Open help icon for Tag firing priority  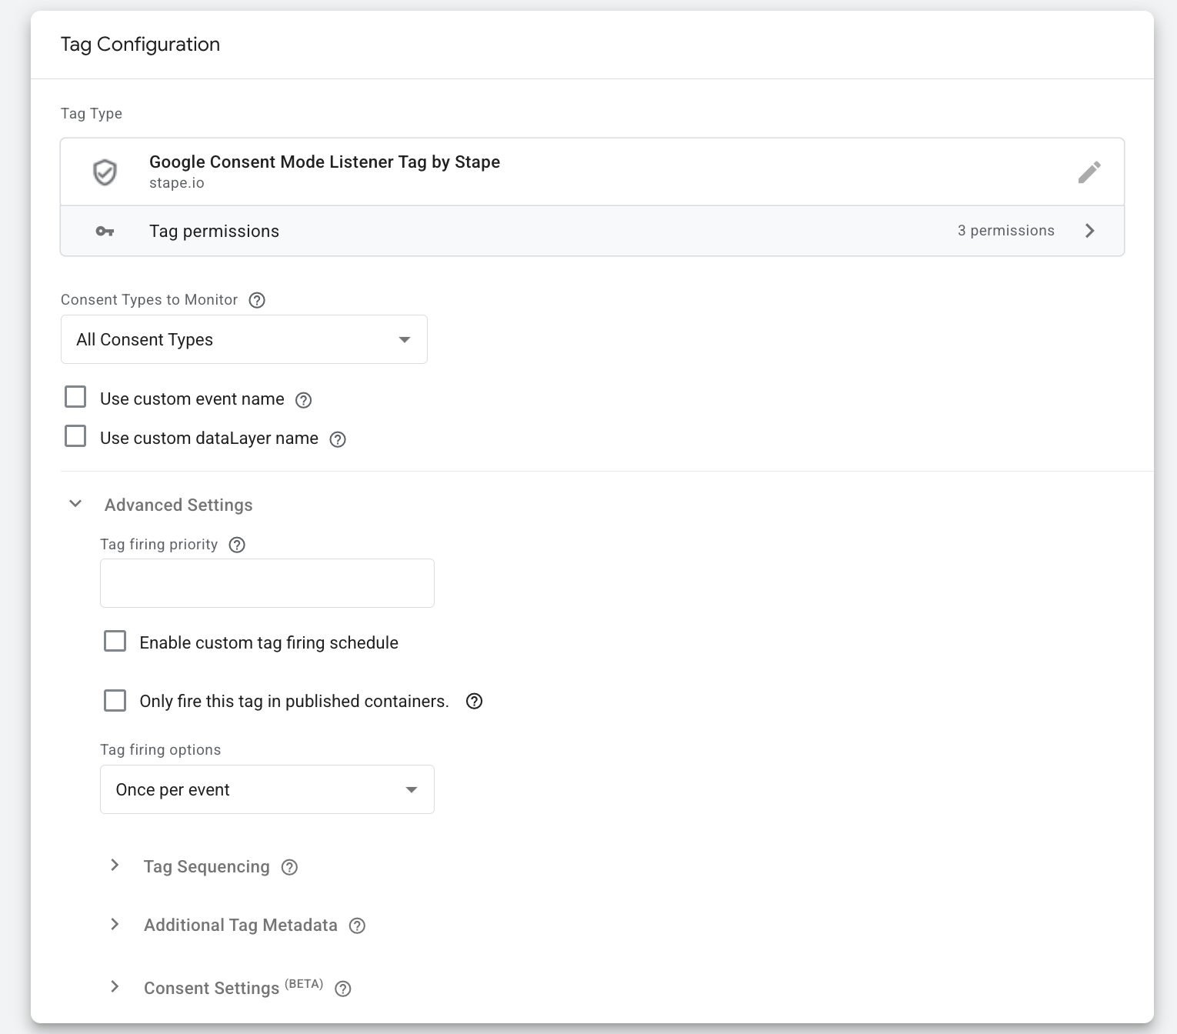pyautogui.click(x=237, y=545)
